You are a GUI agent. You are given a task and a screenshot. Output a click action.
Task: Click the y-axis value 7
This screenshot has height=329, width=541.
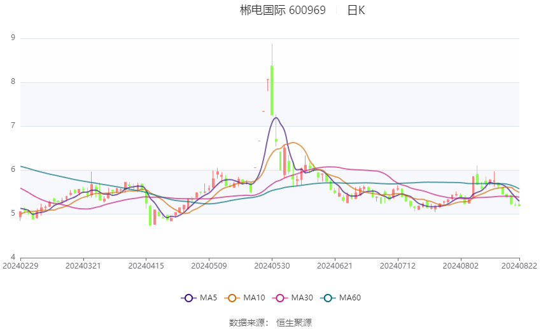point(13,125)
